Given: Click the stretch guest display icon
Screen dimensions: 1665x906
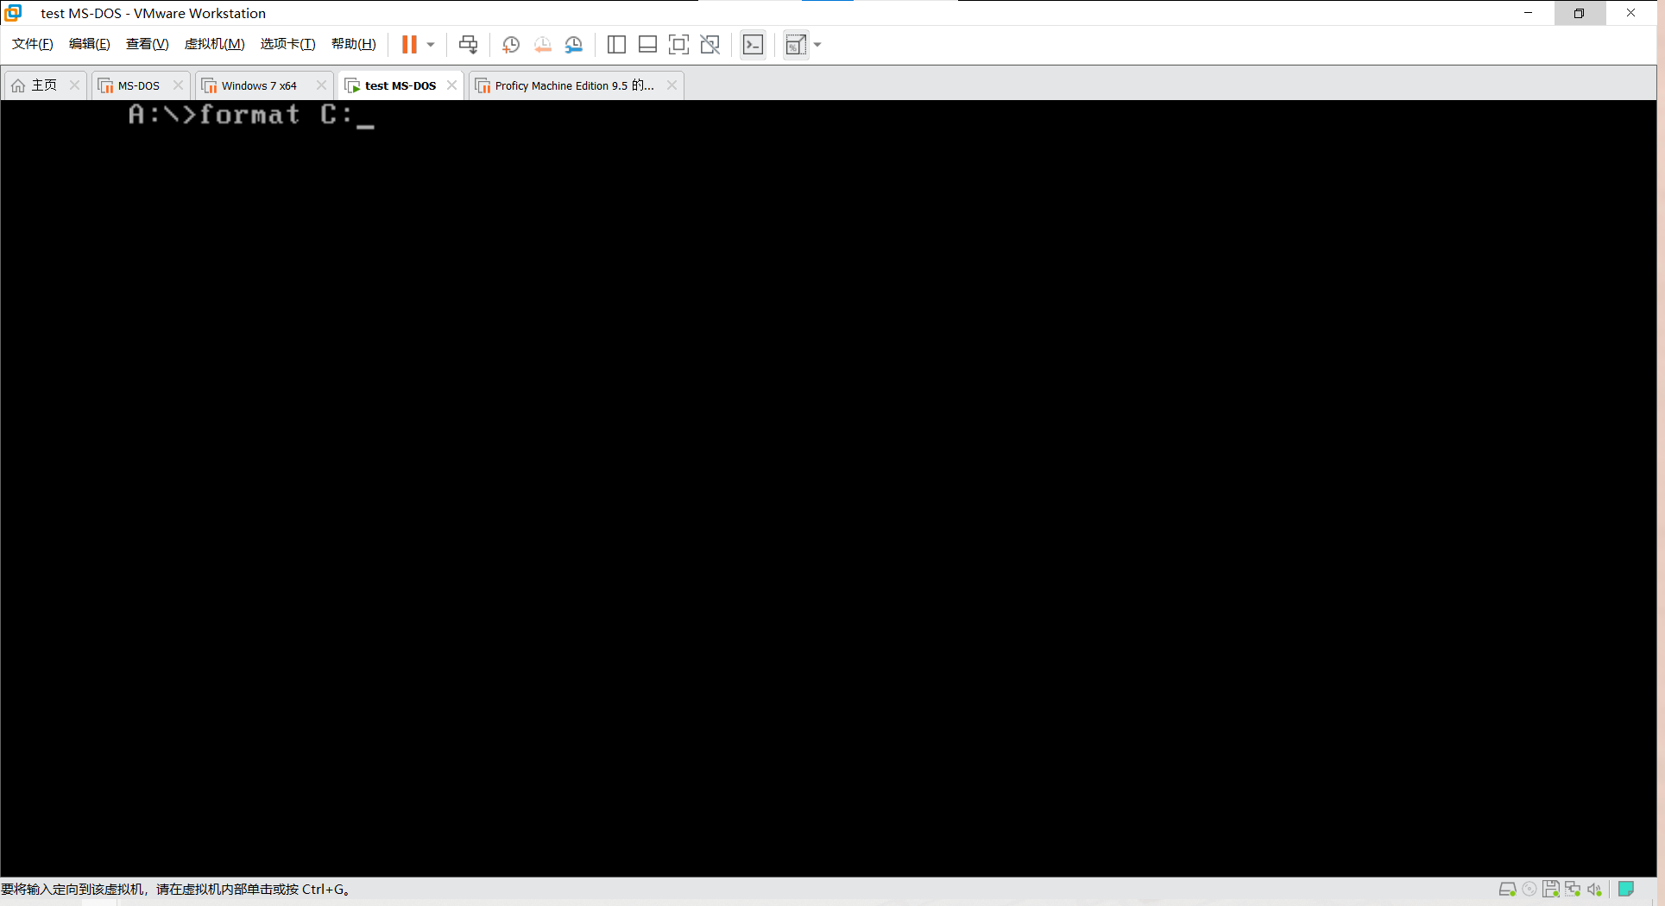Looking at the screenshot, I should coord(796,45).
